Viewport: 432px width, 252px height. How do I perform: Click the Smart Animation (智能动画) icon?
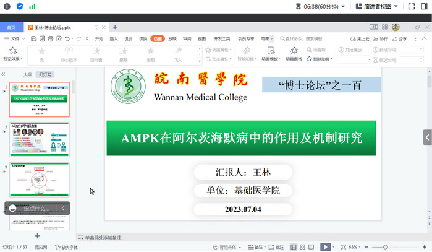click(x=247, y=54)
